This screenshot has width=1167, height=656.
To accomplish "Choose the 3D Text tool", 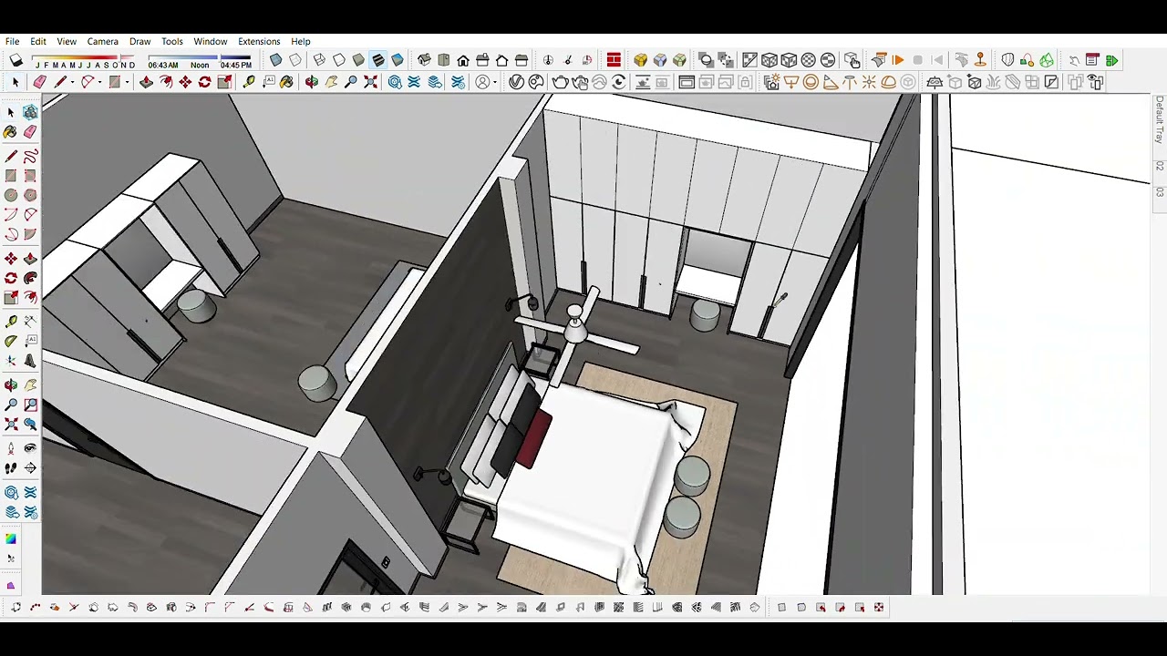I will tap(30, 361).
